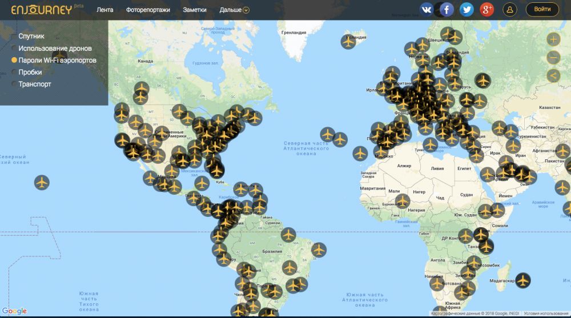Click the airport marker near Cuba
Screen dimensions: 571x318
pos(202,183)
